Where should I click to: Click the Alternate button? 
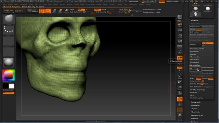pos(8,93)
